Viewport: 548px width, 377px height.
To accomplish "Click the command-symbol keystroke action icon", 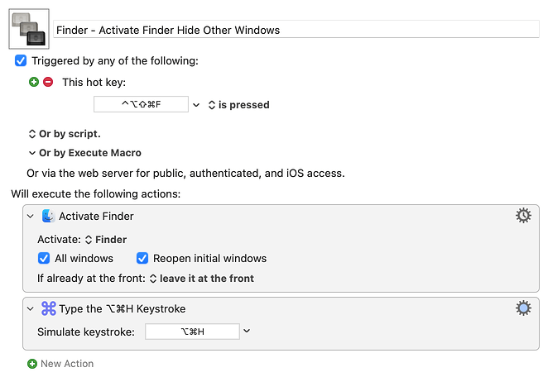I will click(x=48, y=308).
